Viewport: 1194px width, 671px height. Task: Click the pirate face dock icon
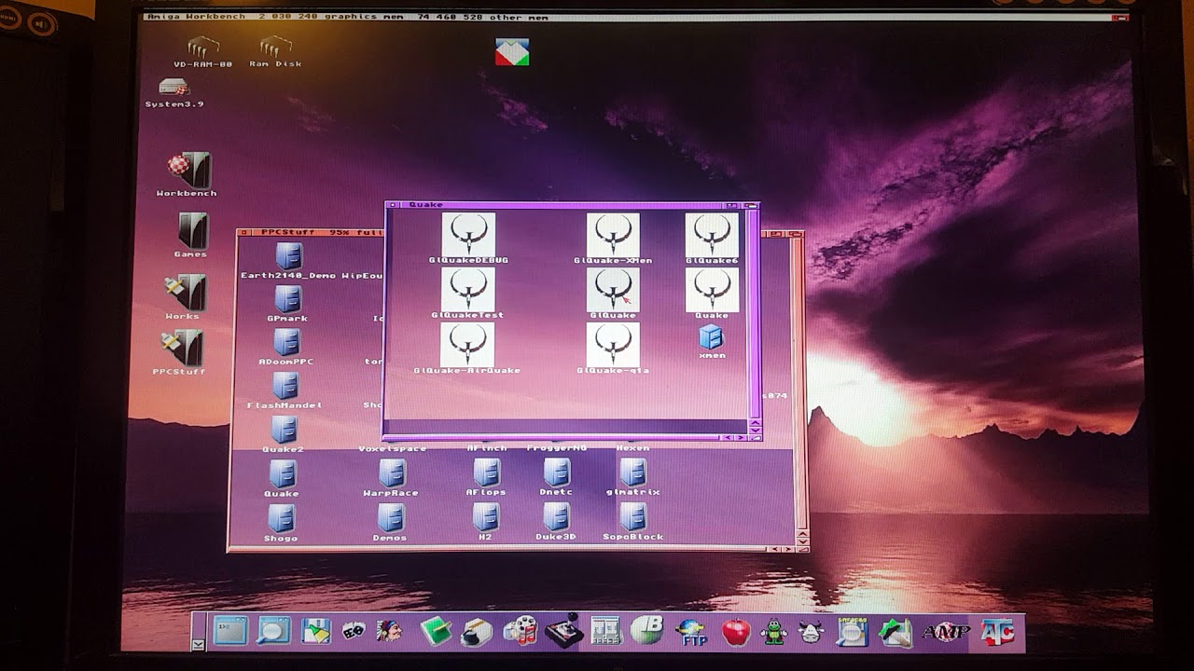[388, 631]
